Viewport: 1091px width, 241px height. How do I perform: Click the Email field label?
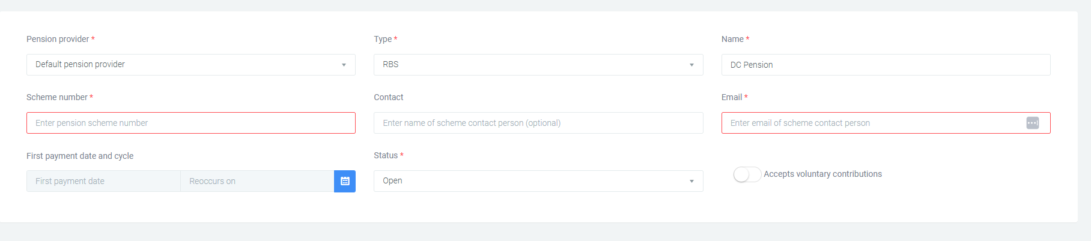click(732, 97)
